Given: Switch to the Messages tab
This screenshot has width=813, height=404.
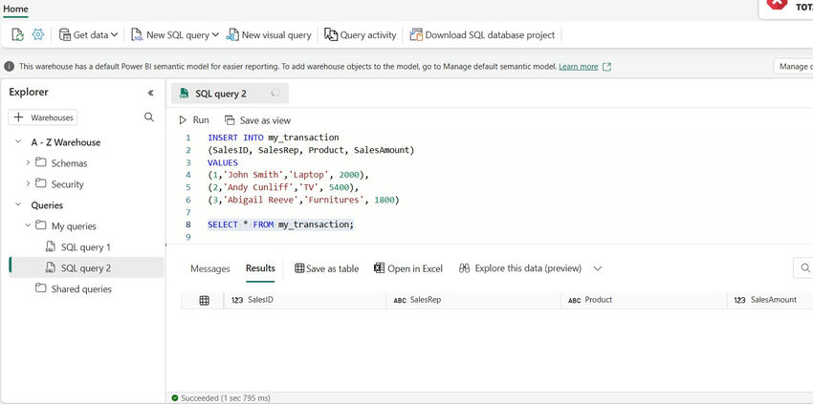Looking at the screenshot, I should [x=210, y=268].
